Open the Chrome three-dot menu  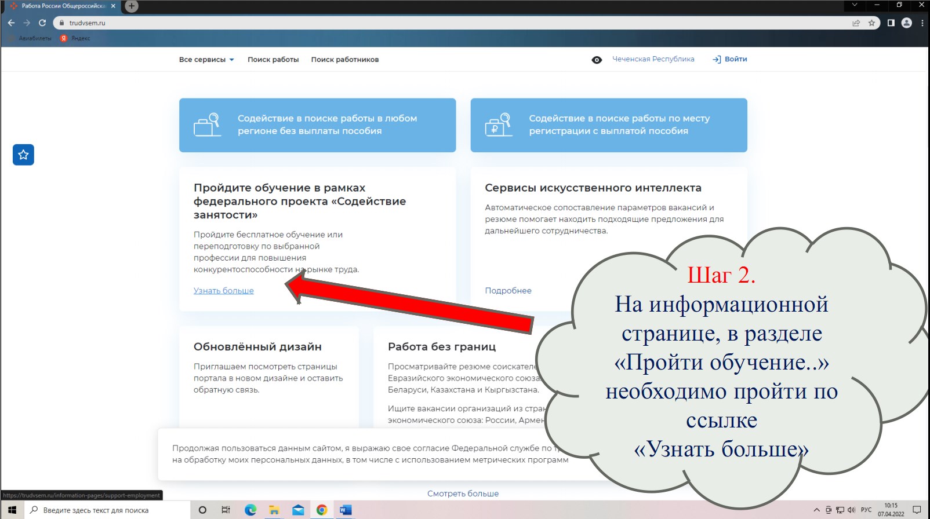click(x=922, y=23)
